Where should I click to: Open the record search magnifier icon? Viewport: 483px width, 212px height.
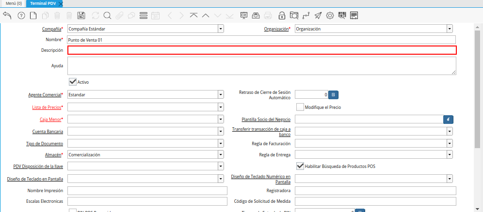(x=107, y=15)
